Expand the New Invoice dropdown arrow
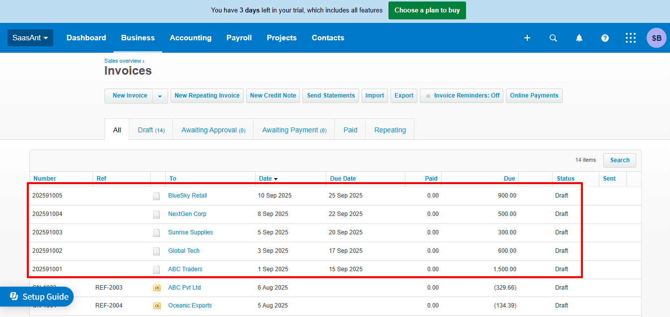This screenshot has height=317, width=670. click(160, 96)
